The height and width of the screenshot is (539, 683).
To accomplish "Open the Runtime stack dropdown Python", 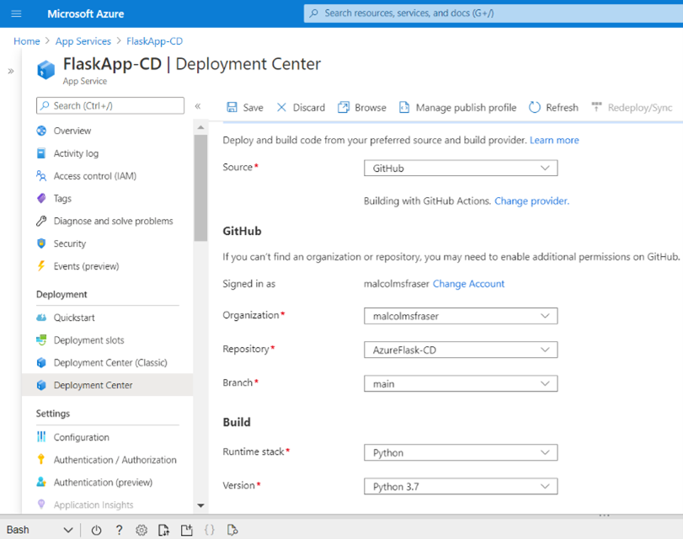I will [461, 453].
